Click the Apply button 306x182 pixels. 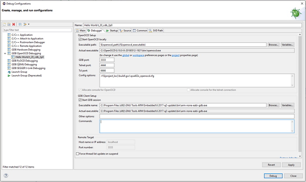click(x=291, y=165)
